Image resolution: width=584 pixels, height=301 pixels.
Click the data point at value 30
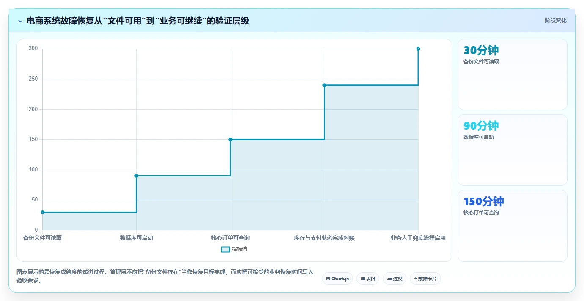click(x=42, y=212)
